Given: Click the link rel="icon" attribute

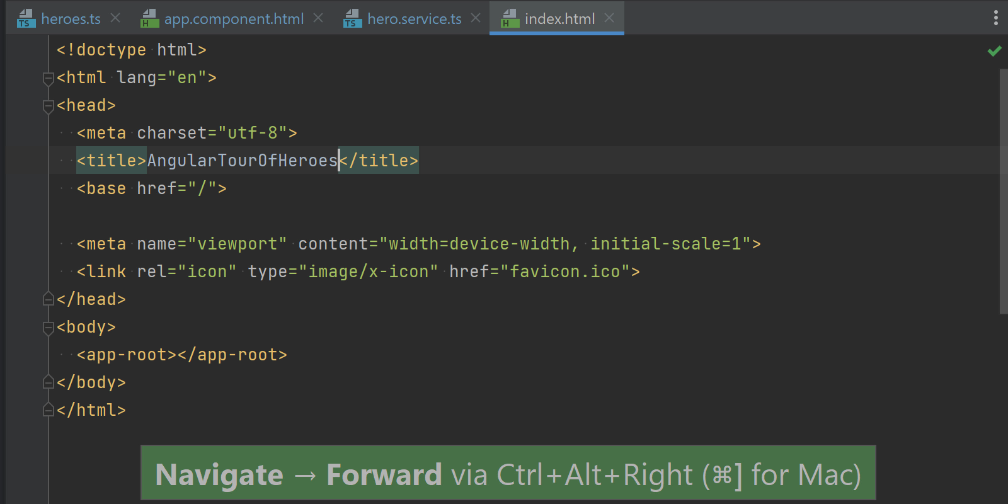Looking at the screenshot, I should coord(187,272).
